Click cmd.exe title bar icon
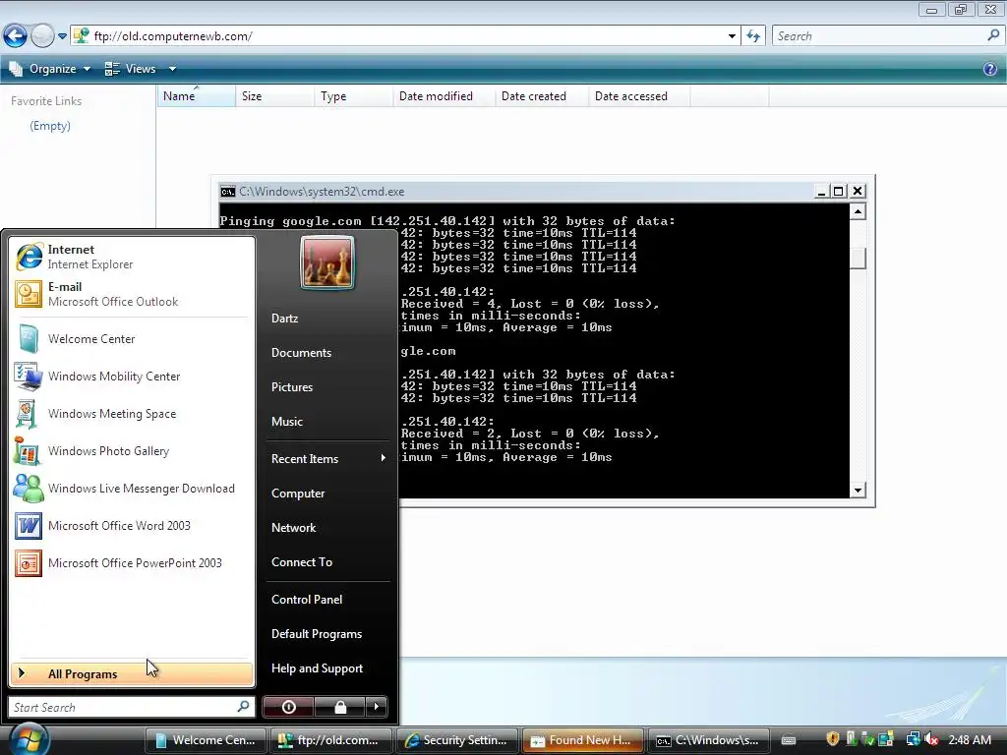Screen dimensions: 1007x755 [228, 192]
